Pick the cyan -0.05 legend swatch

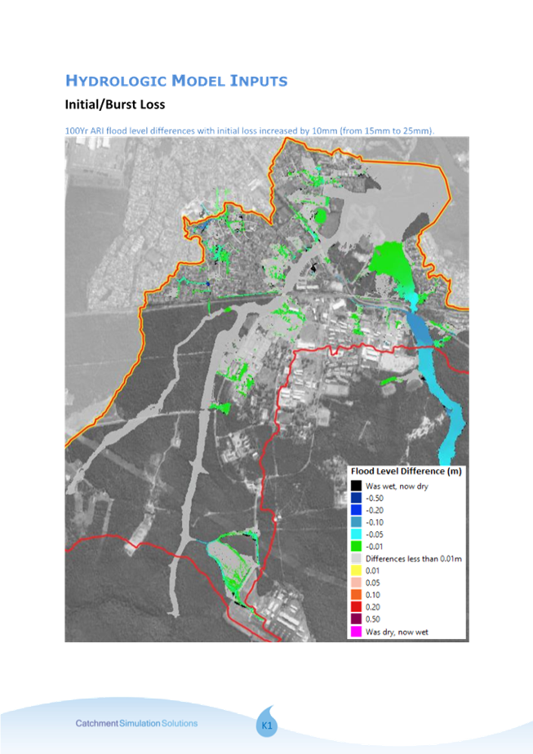coord(356,534)
